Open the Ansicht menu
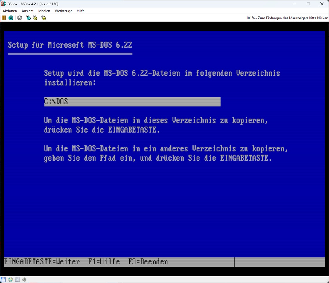This screenshot has width=329, height=283. [28, 11]
